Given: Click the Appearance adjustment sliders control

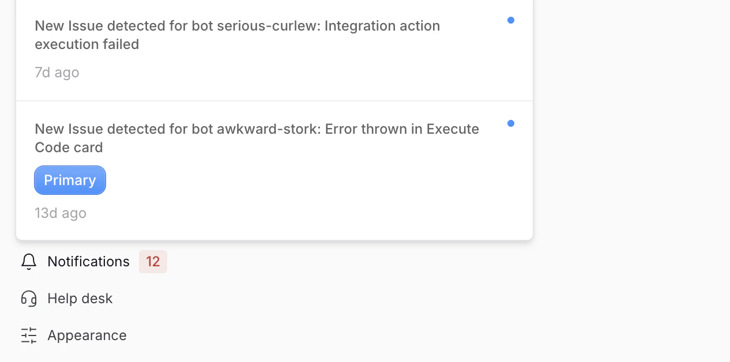Looking at the screenshot, I should coord(29,335).
